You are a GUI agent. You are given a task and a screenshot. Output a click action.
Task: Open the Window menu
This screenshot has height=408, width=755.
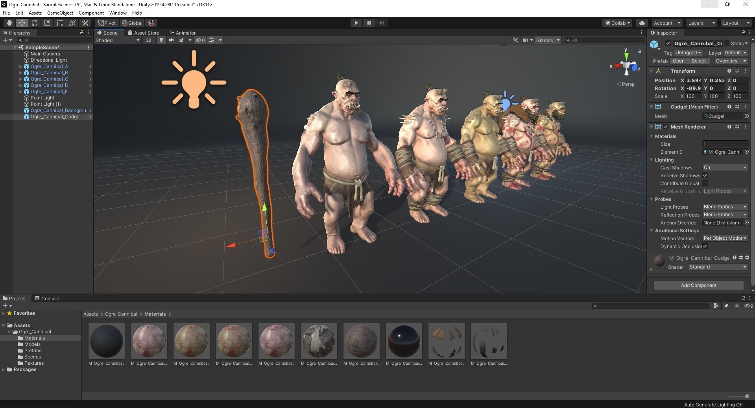tap(118, 13)
